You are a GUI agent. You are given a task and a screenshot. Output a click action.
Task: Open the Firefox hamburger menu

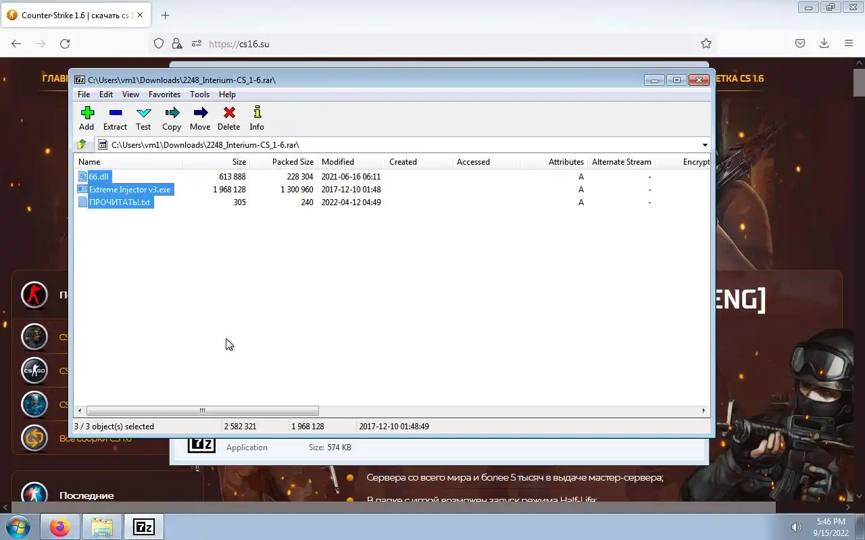tap(849, 43)
